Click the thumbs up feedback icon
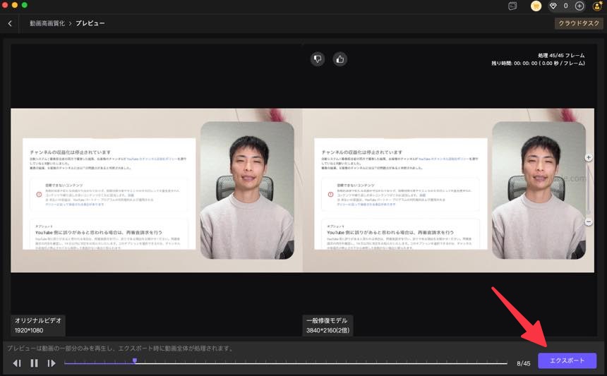607x376 pixels. point(340,59)
